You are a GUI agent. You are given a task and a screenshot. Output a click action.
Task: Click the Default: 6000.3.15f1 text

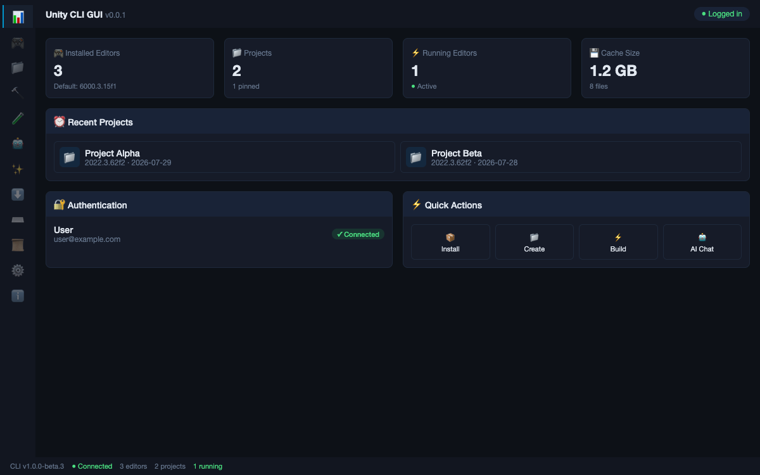coord(85,86)
